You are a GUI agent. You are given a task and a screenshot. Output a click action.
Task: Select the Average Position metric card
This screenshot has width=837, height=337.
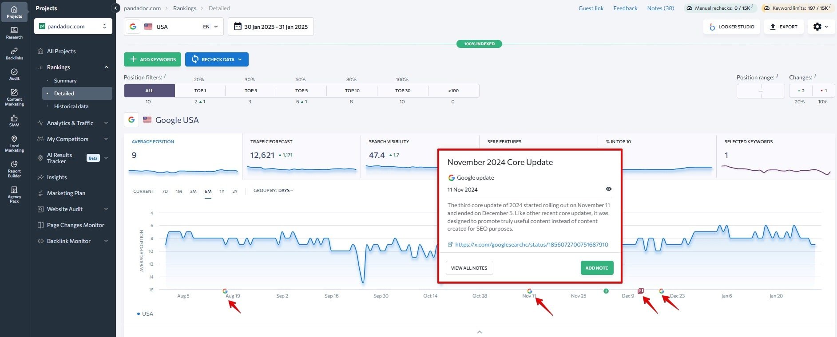[183, 156]
